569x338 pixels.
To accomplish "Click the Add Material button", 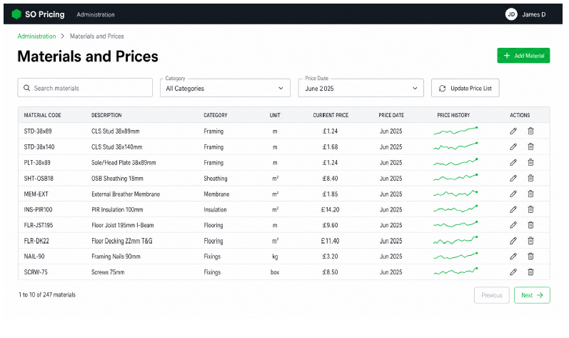I will [523, 56].
